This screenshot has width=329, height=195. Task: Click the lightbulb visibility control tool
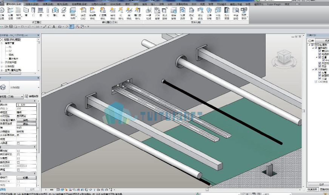209,13
